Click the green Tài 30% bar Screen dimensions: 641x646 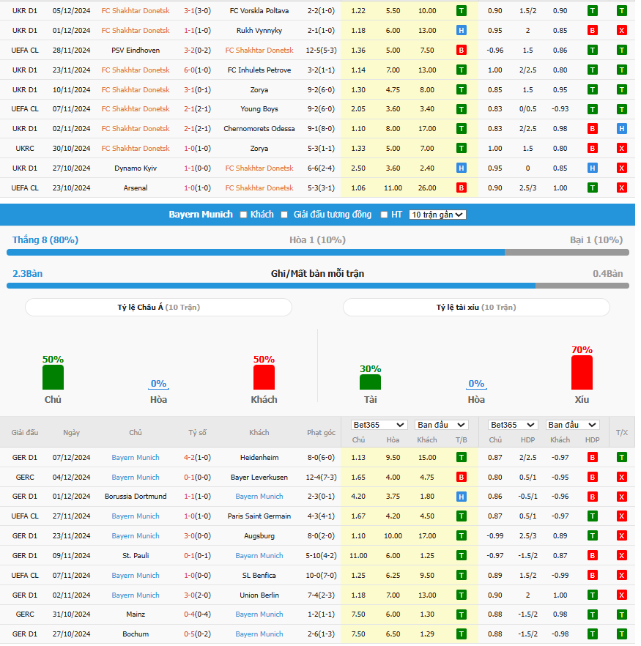(x=371, y=382)
